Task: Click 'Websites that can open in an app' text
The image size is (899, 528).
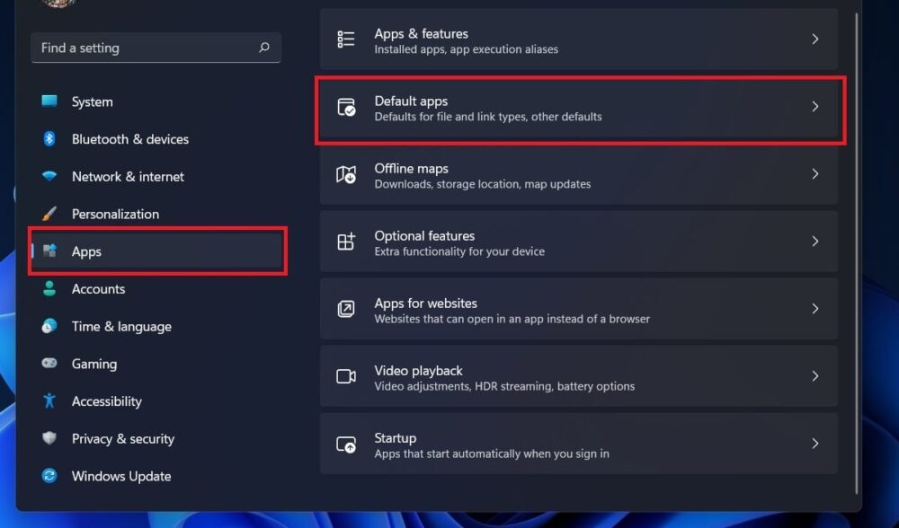Action: (512, 319)
